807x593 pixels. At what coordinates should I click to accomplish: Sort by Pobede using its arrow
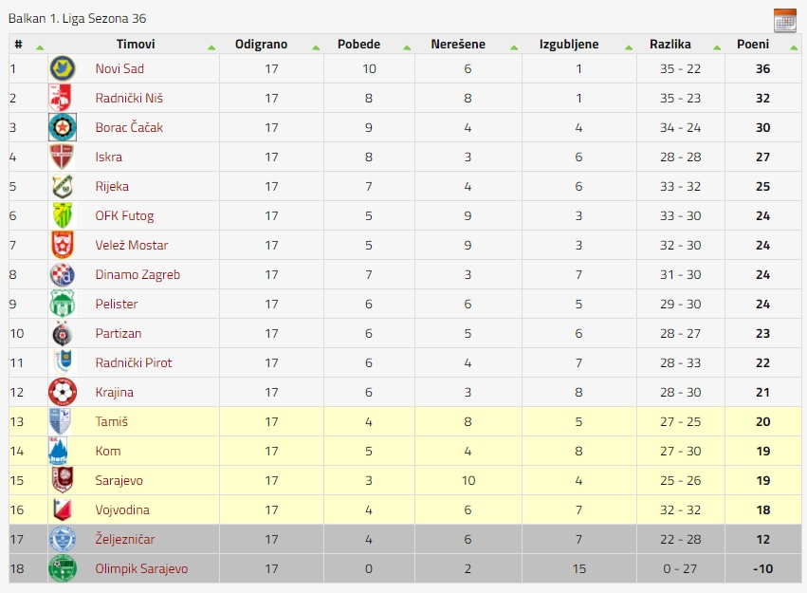(x=407, y=47)
